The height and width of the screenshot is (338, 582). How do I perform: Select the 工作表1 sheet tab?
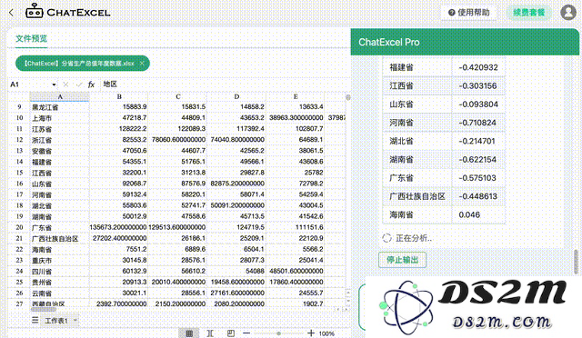pyautogui.click(x=56, y=321)
